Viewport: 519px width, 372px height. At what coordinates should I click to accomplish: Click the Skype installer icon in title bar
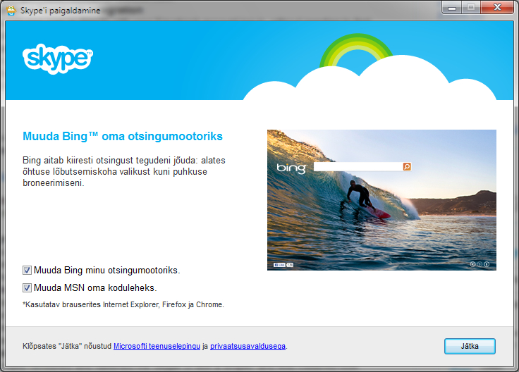pyautogui.click(x=11, y=11)
